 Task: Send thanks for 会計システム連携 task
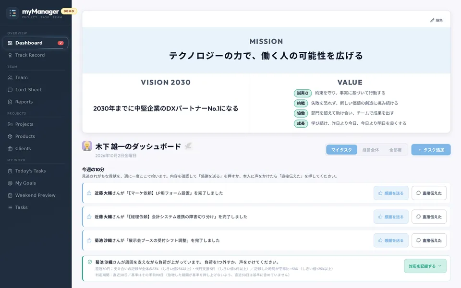(x=391, y=216)
